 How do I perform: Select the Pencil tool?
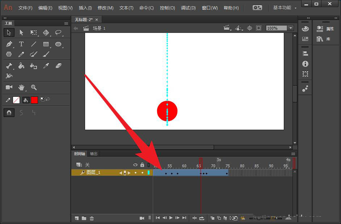(21, 54)
